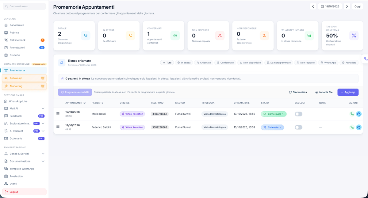
Task: Click the Aggiungi button
Action: coord(348,92)
